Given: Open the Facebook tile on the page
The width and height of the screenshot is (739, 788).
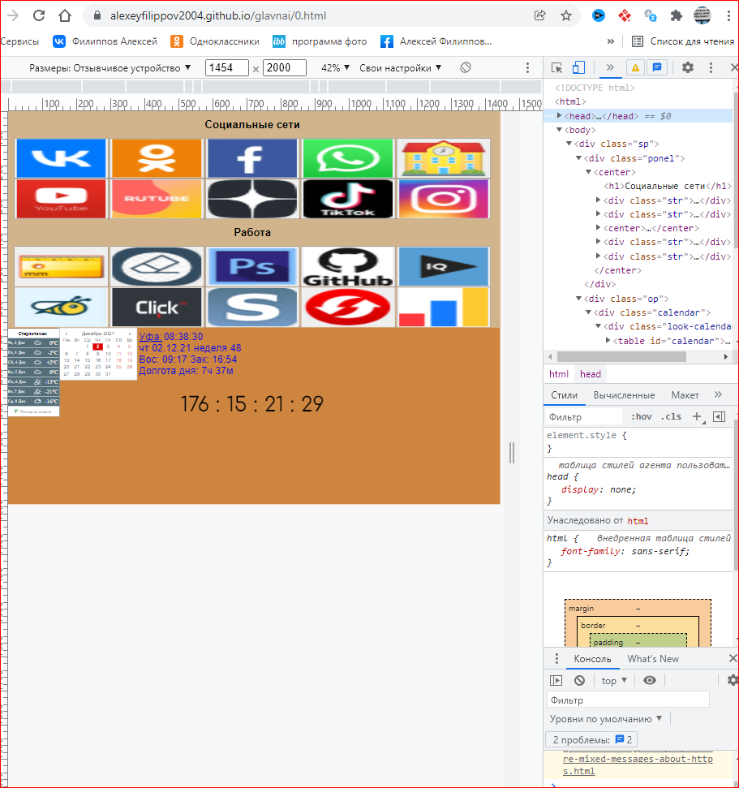Looking at the screenshot, I should tap(252, 158).
